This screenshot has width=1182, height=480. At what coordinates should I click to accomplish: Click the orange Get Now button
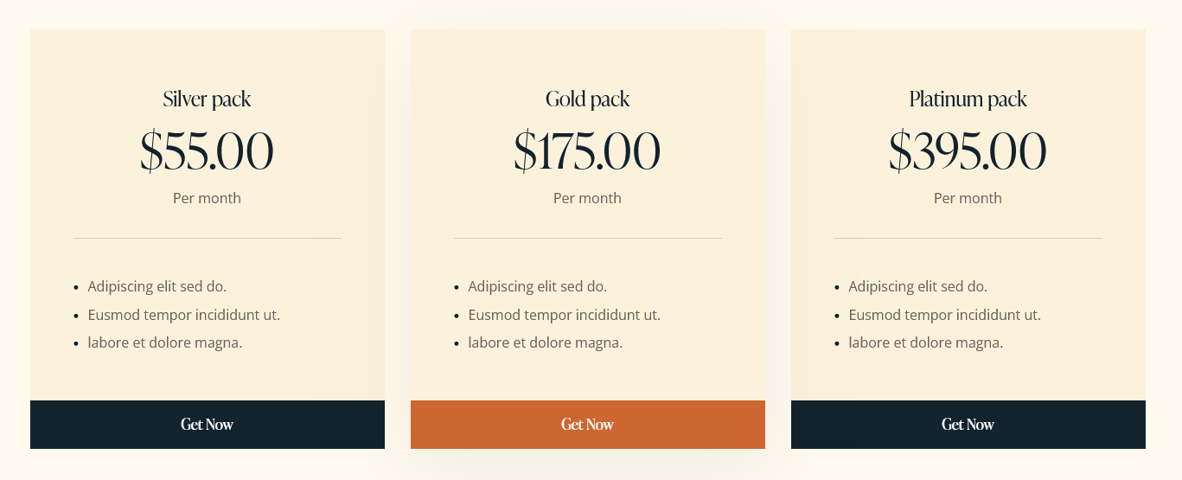click(x=588, y=425)
